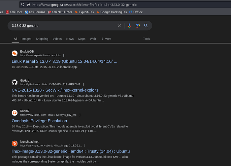231x166 pixels.
Task: Open Overlayfs Privilege Escalation link
Action: tap(39, 121)
